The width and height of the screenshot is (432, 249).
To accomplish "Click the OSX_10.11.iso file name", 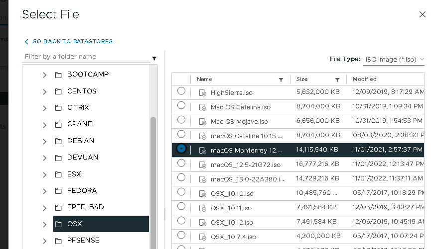I will click(x=231, y=208).
